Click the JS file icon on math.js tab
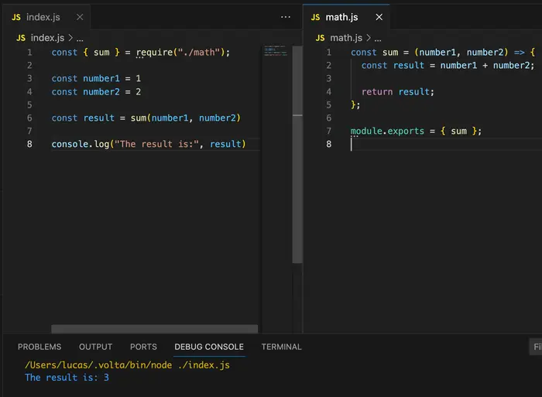Image resolution: width=542 pixels, height=397 pixels. point(315,17)
